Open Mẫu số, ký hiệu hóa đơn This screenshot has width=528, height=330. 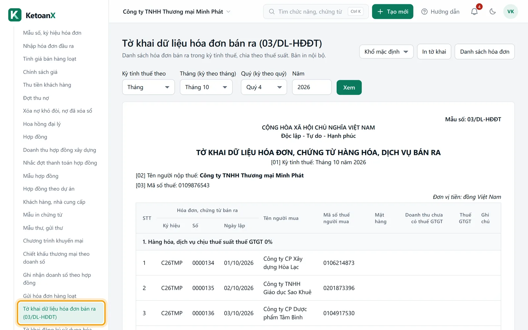point(52,33)
